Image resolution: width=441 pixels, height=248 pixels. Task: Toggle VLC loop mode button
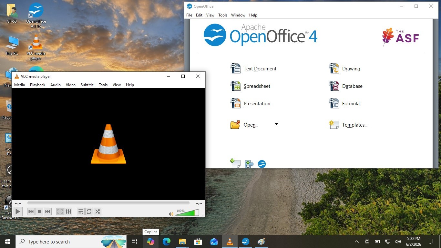point(89,212)
